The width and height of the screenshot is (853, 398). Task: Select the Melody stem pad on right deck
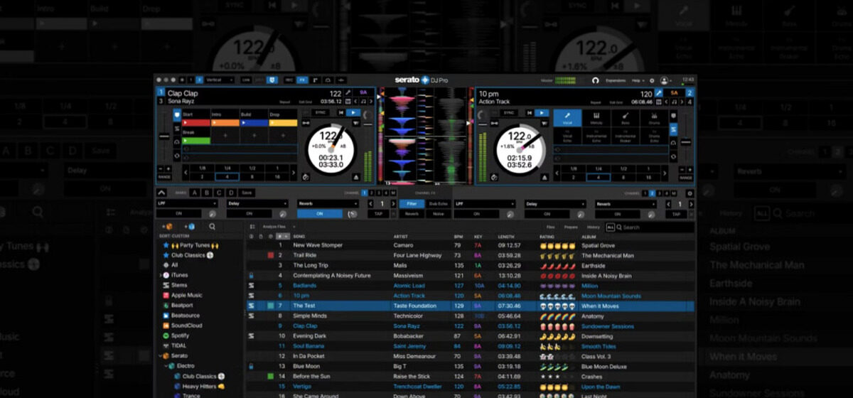[x=596, y=118]
